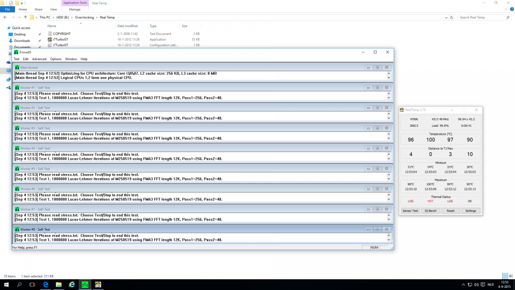Click the HDD (B:) breadcrumb
The height and width of the screenshot is (290, 515).
coord(63,18)
